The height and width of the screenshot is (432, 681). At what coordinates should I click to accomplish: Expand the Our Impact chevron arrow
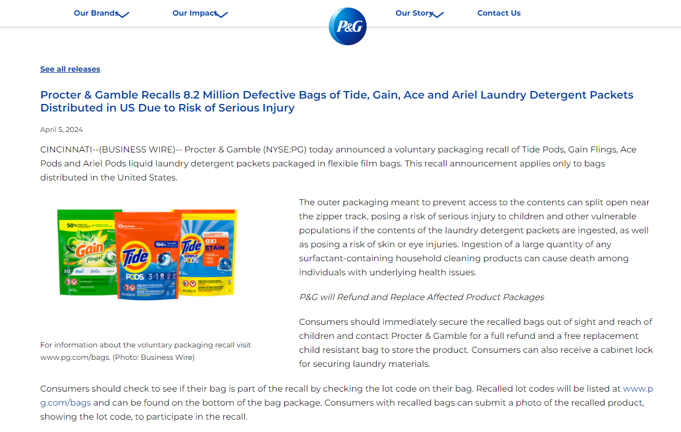[x=222, y=15]
